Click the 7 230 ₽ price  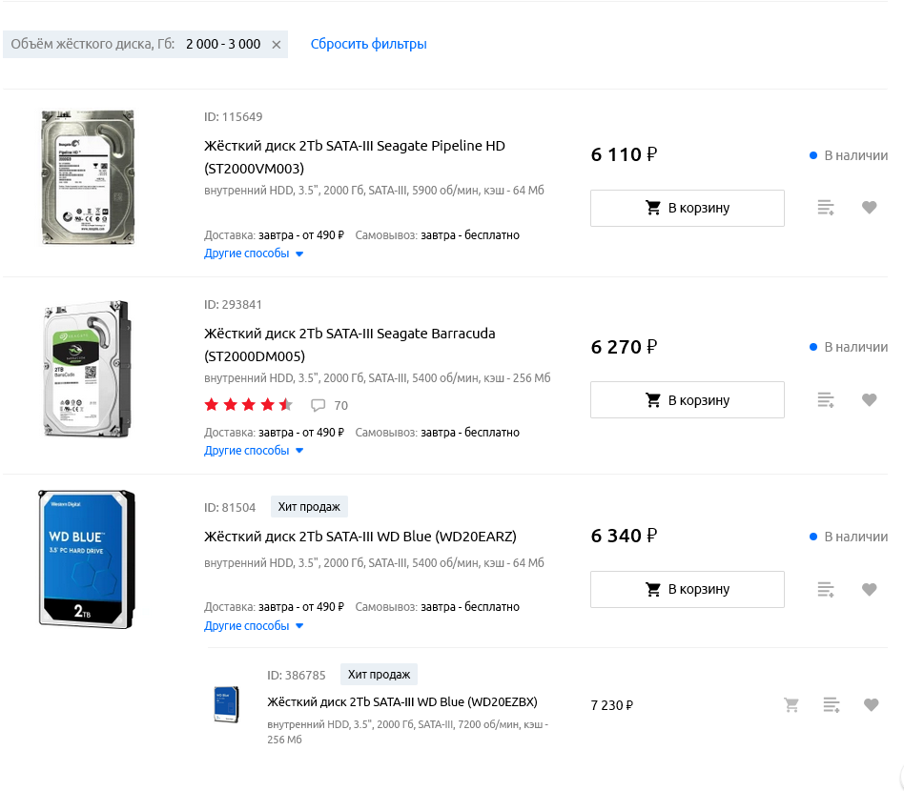click(x=611, y=705)
